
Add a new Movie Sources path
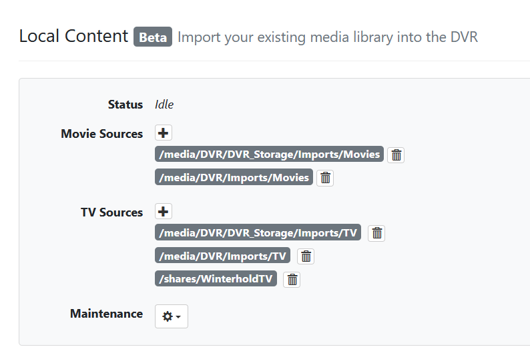tap(164, 133)
